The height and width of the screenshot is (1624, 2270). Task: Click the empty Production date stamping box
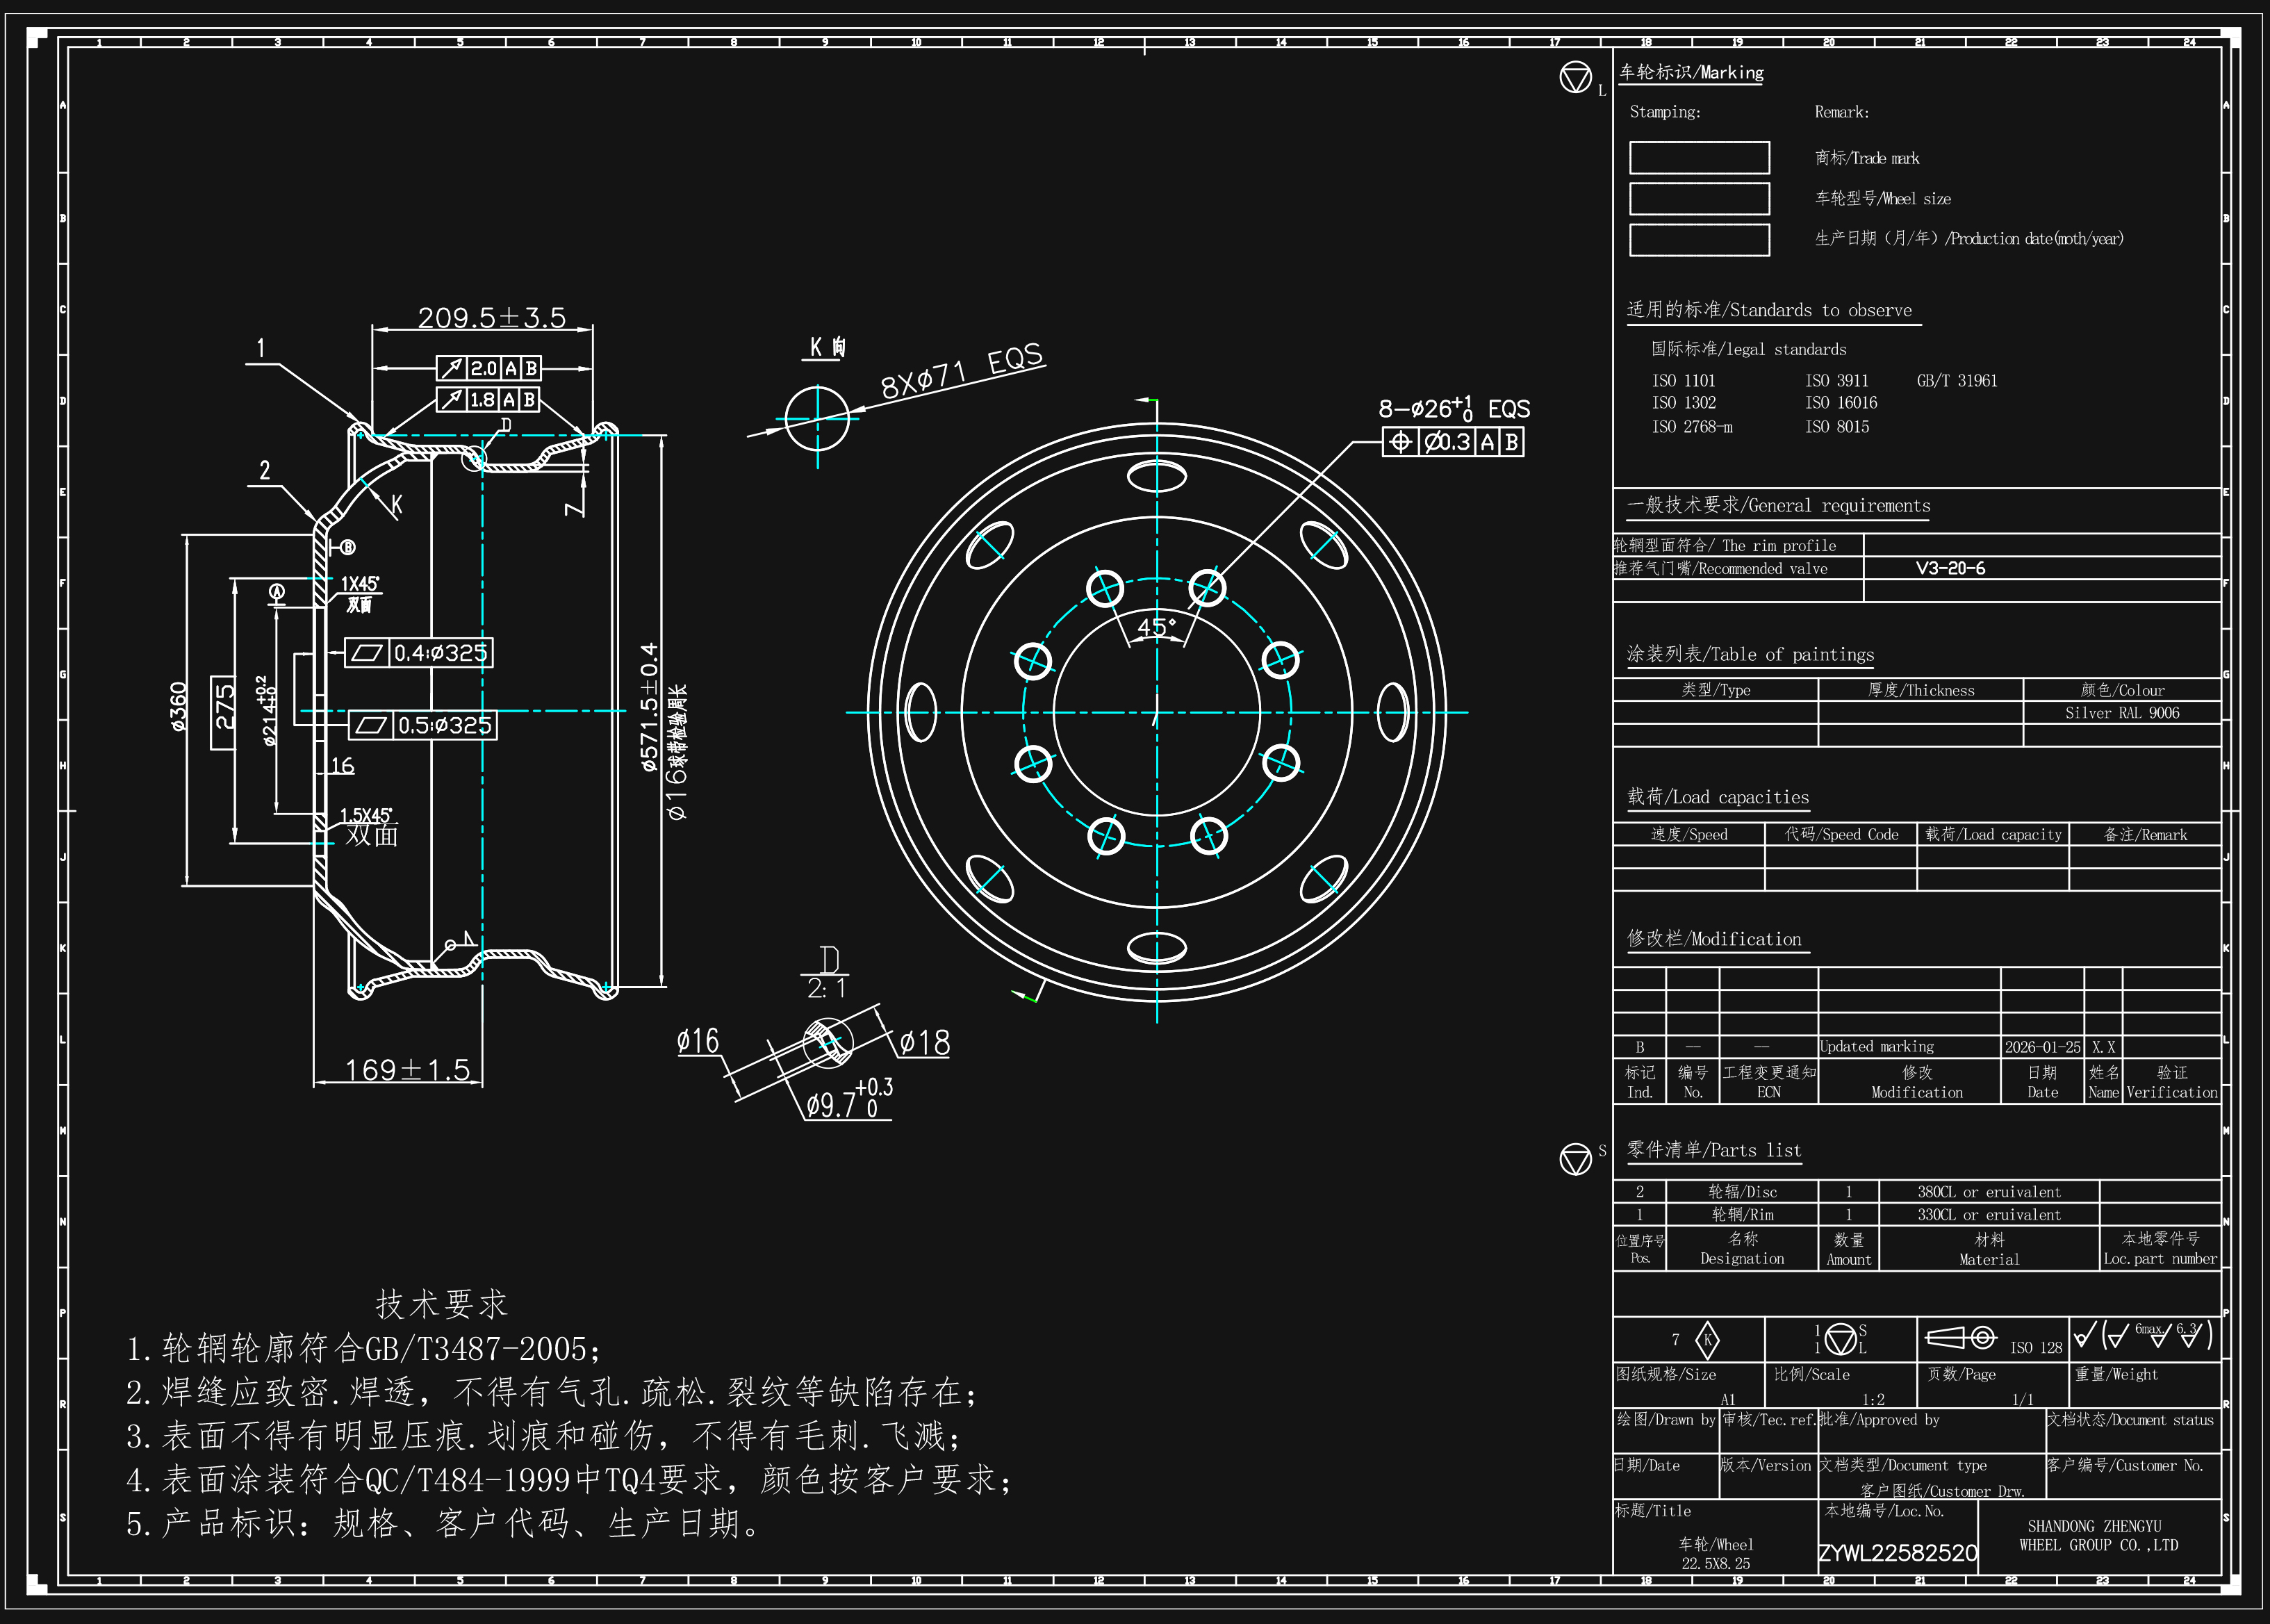point(1699,240)
